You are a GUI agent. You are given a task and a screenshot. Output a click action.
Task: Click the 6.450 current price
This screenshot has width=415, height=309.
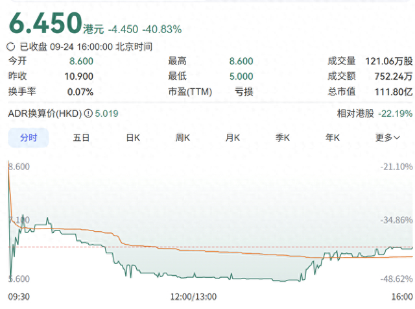click(x=45, y=23)
